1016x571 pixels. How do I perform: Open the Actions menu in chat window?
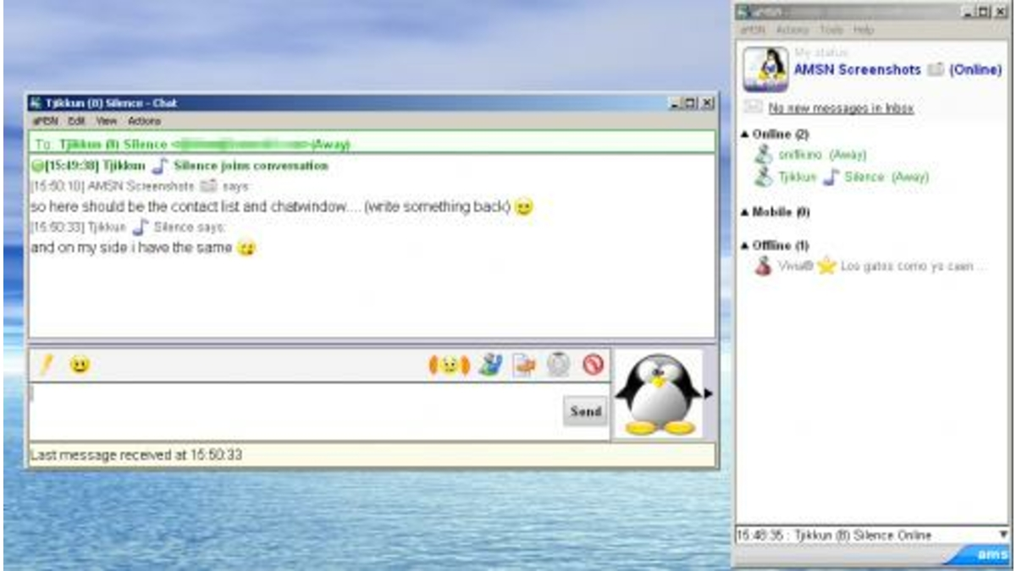(144, 121)
